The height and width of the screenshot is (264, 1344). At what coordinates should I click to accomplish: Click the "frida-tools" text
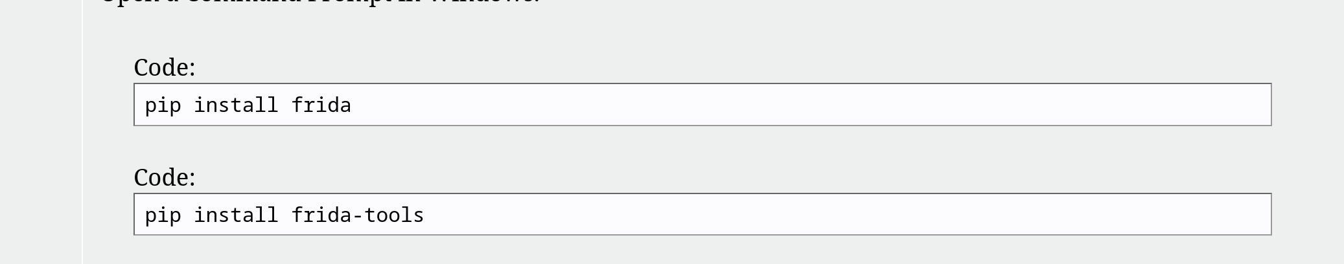[x=358, y=215]
